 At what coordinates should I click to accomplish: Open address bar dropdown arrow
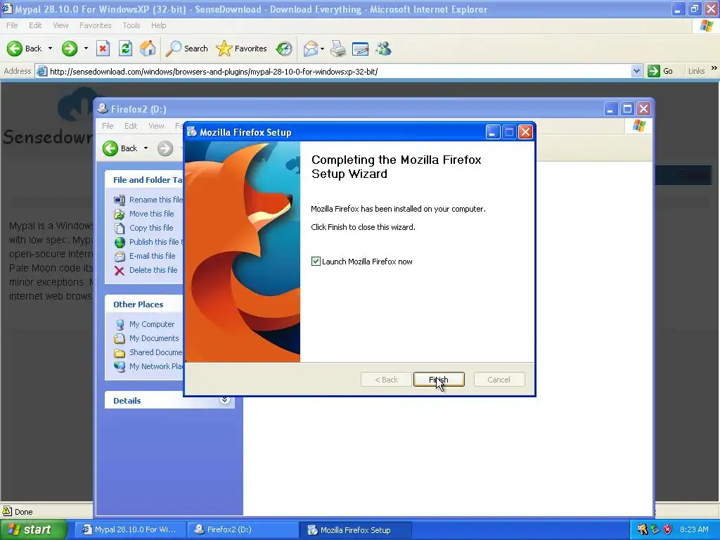click(636, 71)
